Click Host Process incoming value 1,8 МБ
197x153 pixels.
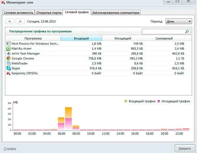pyautogui.click(x=97, y=43)
